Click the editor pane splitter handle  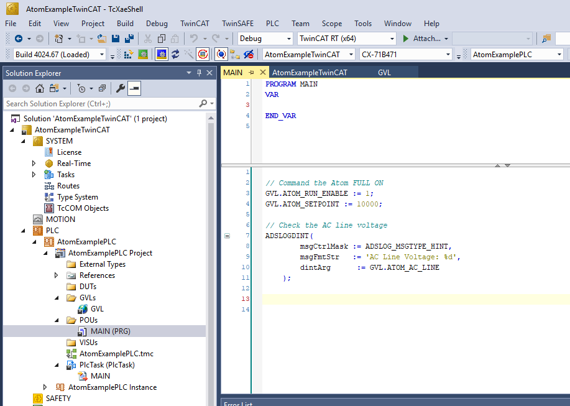[502, 165]
